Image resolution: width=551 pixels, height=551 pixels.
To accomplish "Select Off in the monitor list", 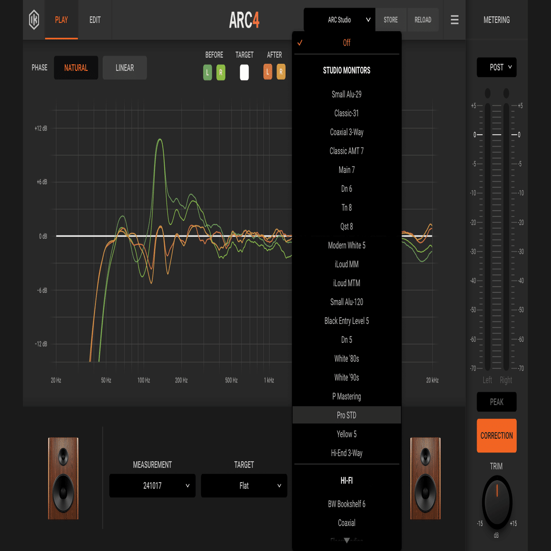I will tap(346, 42).
